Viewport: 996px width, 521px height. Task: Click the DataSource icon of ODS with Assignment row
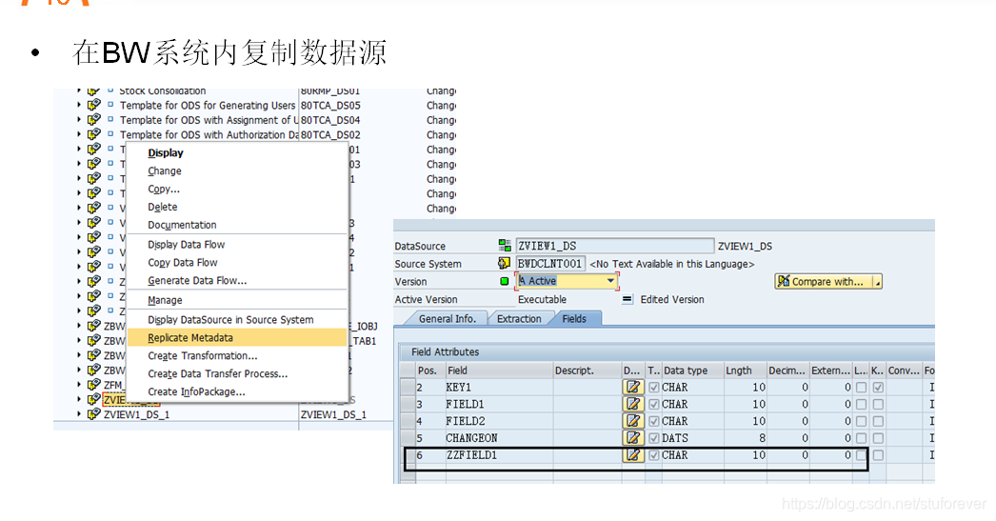(94, 119)
